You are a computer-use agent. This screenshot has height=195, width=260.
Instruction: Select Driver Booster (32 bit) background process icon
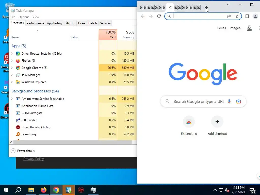(x=18, y=127)
